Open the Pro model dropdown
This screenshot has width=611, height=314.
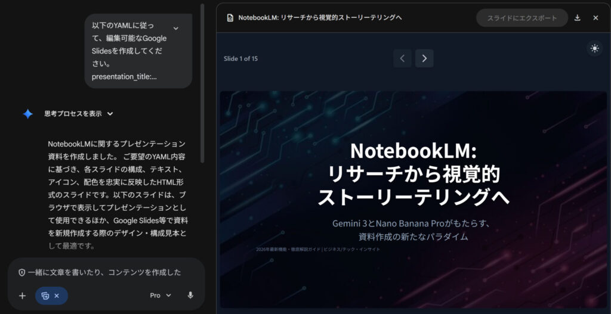161,296
